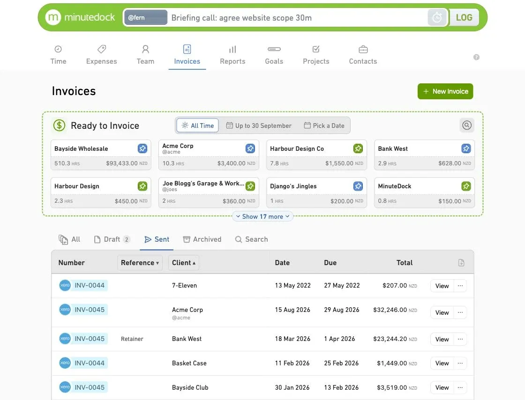525x400 pixels.
Task: Open INV-0044 for 7-Eleven
Action: [x=90, y=285]
